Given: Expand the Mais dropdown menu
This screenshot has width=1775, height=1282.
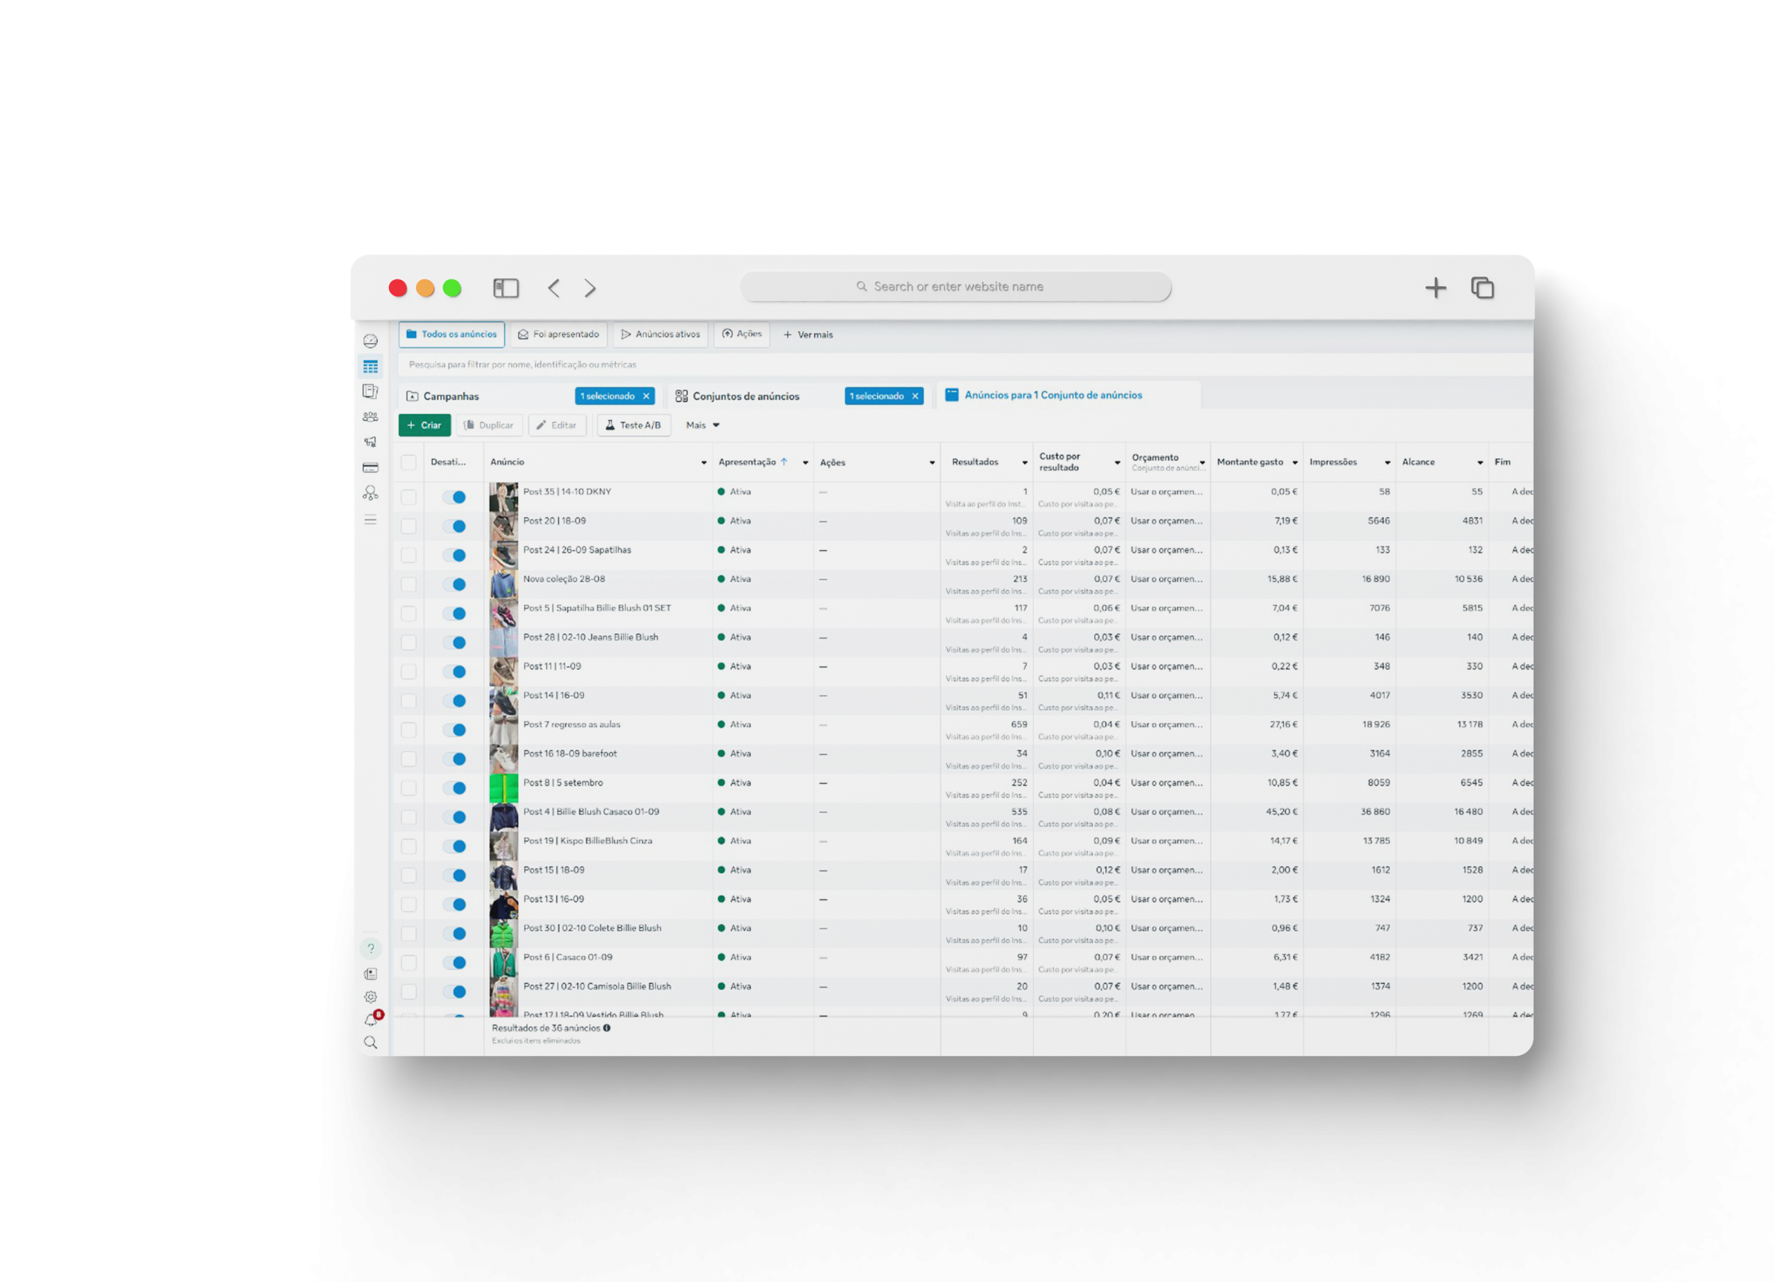Looking at the screenshot, I should point(702,425).
